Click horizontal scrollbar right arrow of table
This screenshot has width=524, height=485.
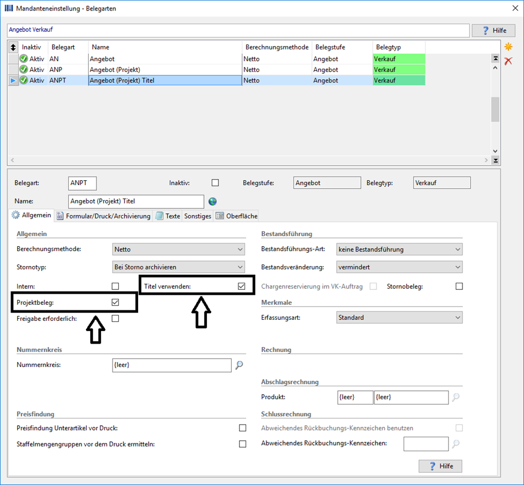tap(486, 160)
